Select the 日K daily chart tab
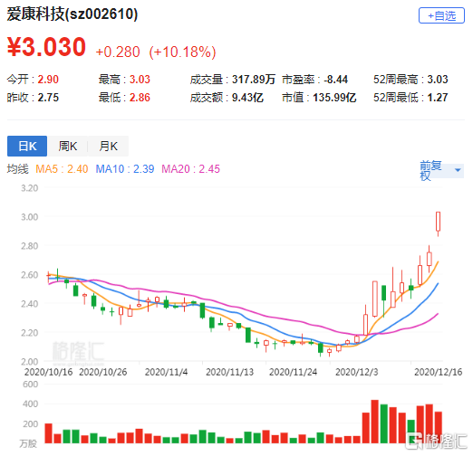Image resolution: width=473 pixels, height=456 pixels. (x=27, y=146)
